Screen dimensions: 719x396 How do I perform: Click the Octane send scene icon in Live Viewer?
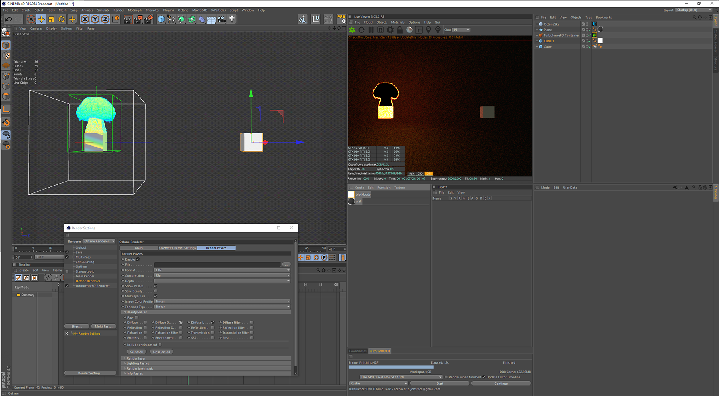click(x=352, y=30)
